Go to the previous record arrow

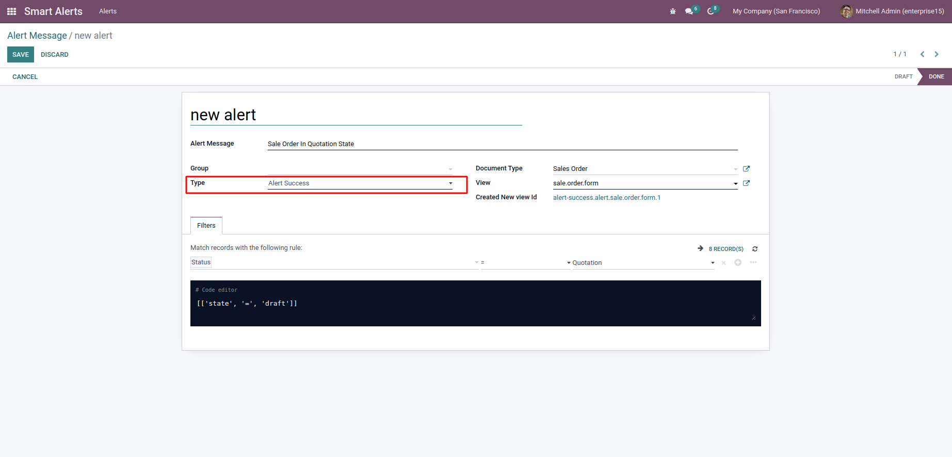point(922,54)
